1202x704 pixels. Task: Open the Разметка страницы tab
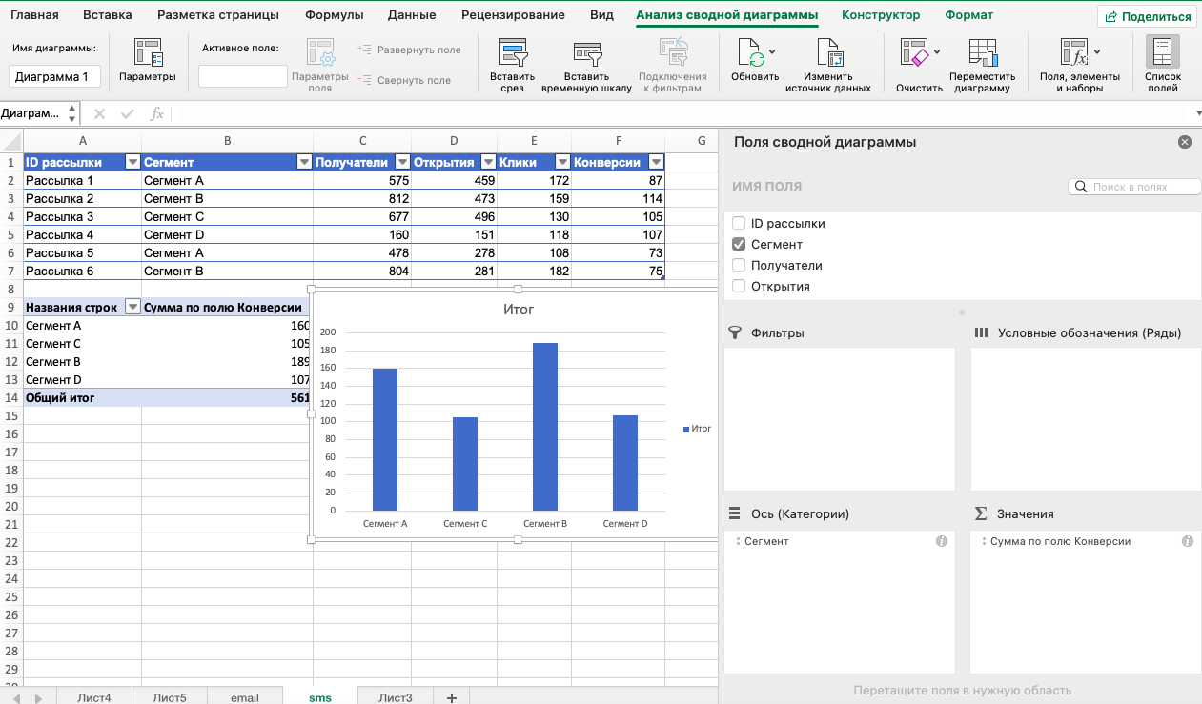pos(218,15)
